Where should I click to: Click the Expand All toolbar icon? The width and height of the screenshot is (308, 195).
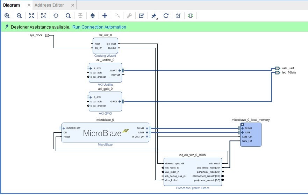[x=93, y=16]
